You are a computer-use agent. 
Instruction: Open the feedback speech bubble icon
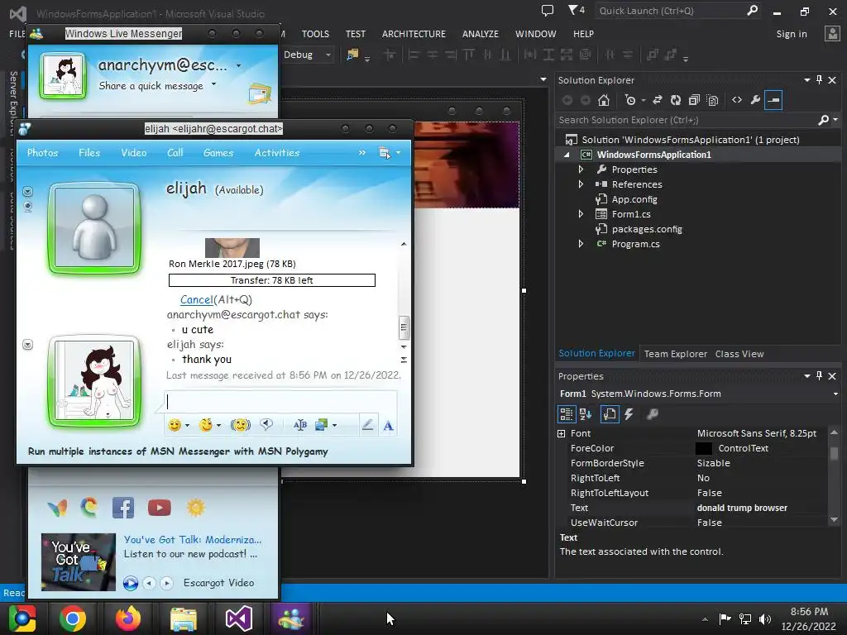tap(548, 10)
